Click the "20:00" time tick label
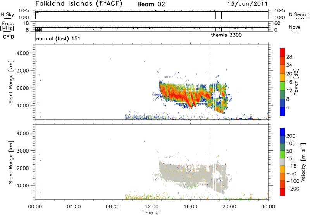This screenshot has width=310, height=215. click(x=229, y=207)
